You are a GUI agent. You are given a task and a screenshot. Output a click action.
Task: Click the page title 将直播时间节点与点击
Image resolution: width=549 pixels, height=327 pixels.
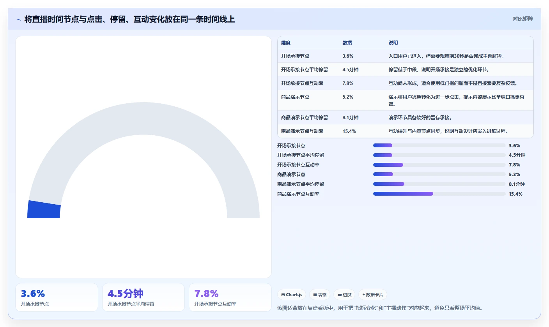click(x=129, y=19)
